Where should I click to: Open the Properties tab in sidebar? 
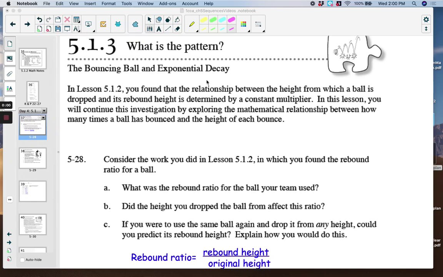click(x=10, y=88)
